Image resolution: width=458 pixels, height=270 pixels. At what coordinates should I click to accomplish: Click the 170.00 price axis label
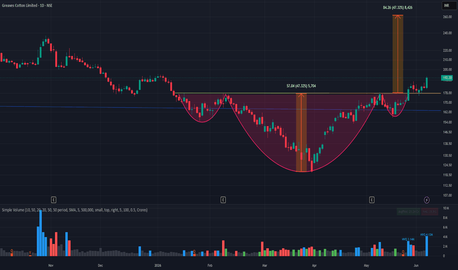coord(447,103)
